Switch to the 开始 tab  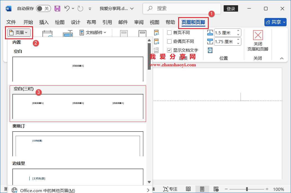click(x=28, y=22)
